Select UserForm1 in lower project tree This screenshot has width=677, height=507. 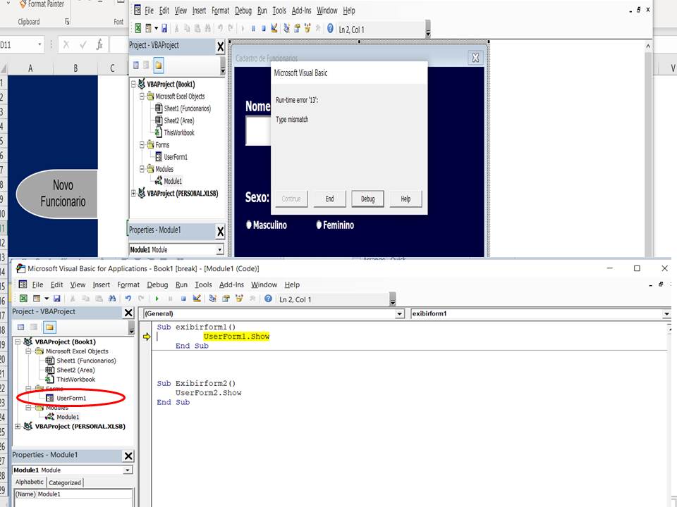coord(71,398)
